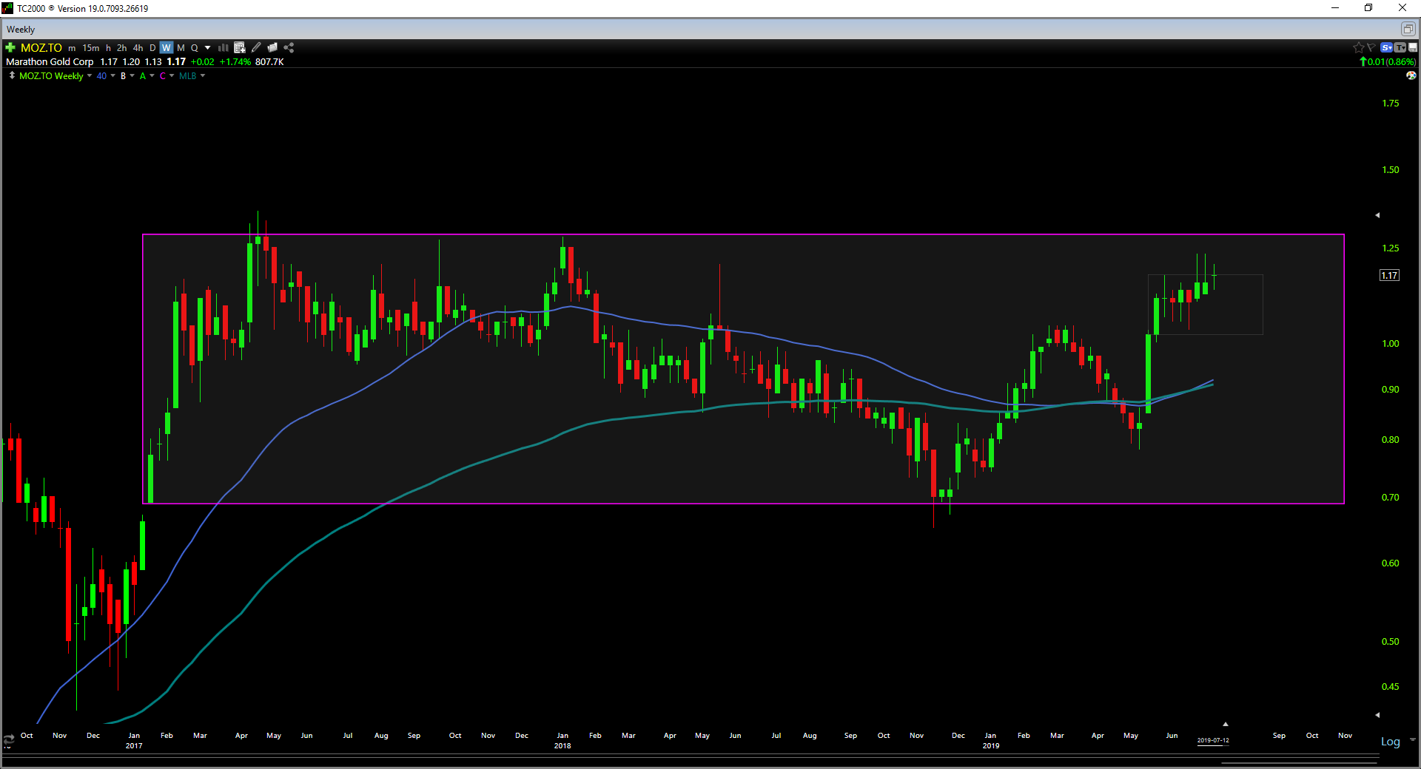
Task: Click the 1.17 current price label
Action: 1389,275
